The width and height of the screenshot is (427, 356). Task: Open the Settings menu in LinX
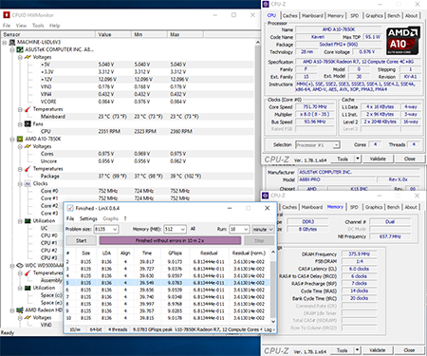[x=88, y=218]
